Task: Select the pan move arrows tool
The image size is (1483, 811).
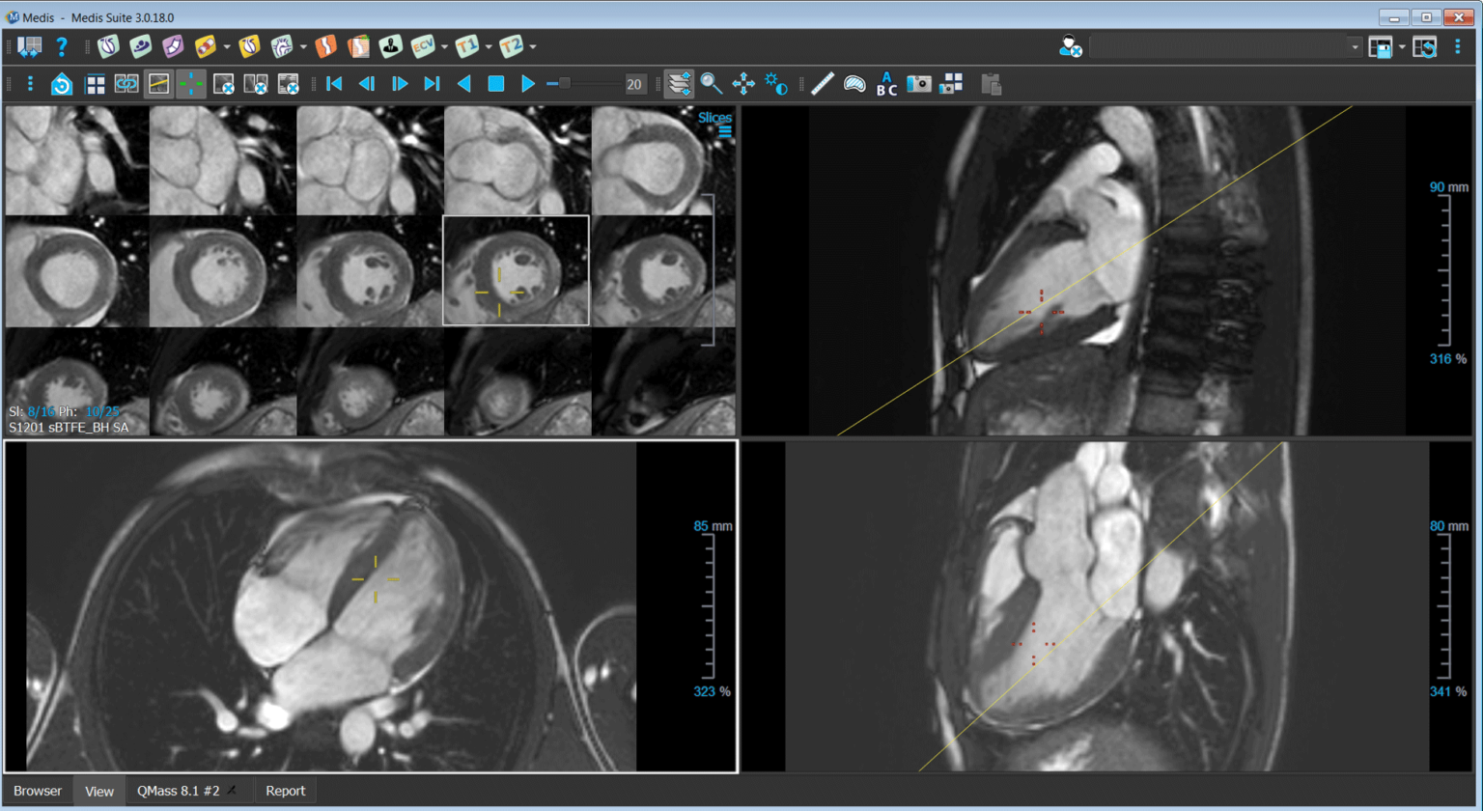Action: 743,84
